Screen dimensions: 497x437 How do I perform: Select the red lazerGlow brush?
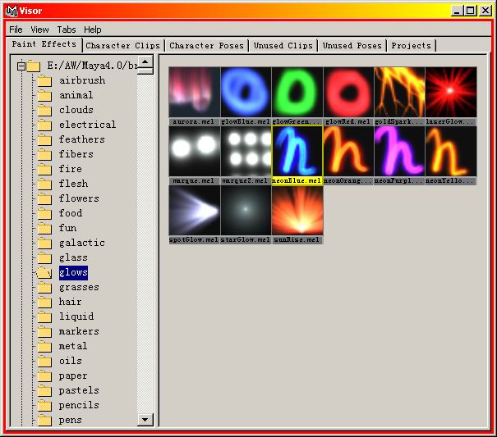point(450,92)
